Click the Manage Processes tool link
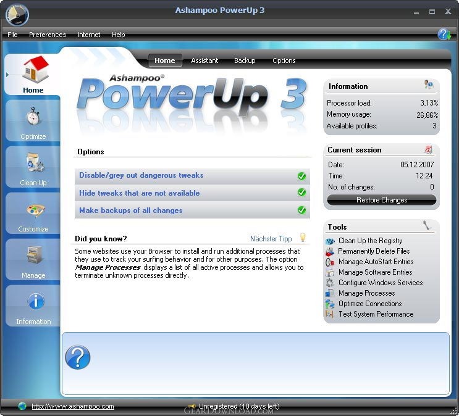The width and height of the screenshot is (459, 416). coord(366,293)
